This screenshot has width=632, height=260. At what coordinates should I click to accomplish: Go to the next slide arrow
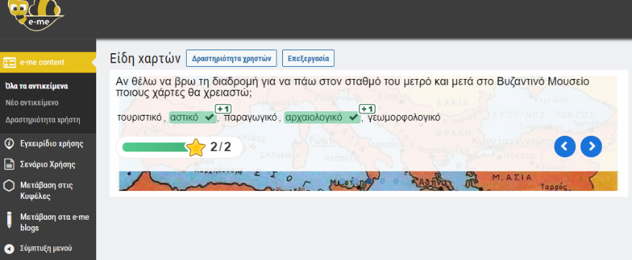pyautogui.click(x=591, y=147)
